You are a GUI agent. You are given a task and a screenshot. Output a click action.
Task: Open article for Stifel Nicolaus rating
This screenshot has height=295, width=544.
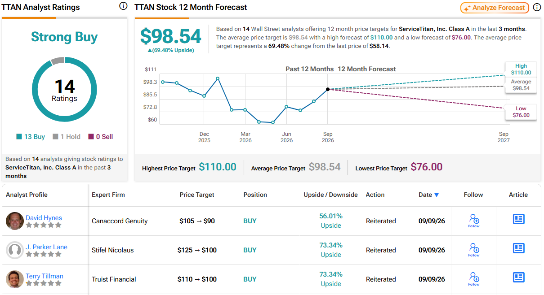(x=519, y=248)
